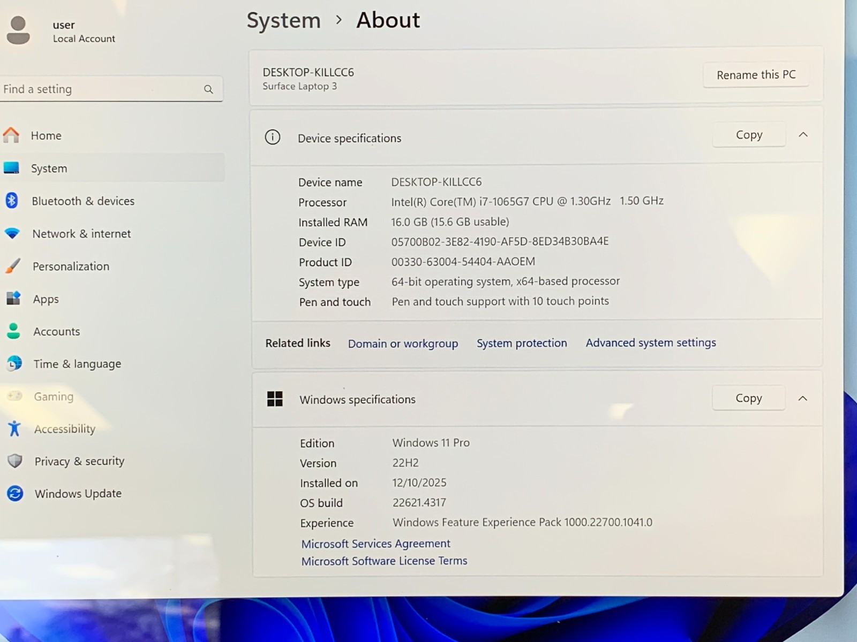
Task: Click the Network wifi icon
Action: [x=12, y=233]
